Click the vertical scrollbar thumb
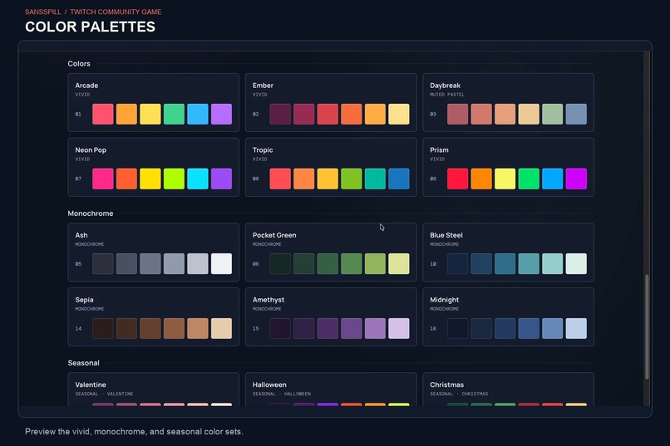 (x=647, y=326)
